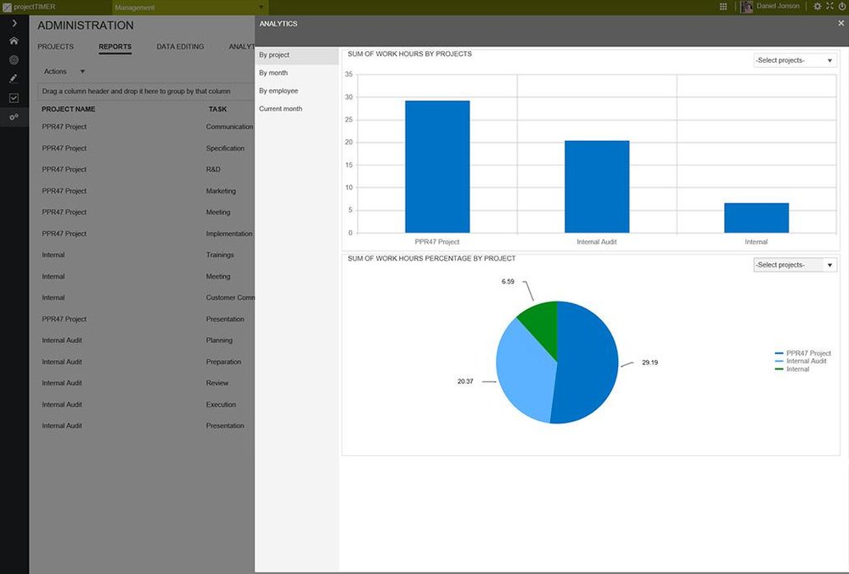Click the R&D task cell
This screenshot has width=849, height=574.
[213, 170]
